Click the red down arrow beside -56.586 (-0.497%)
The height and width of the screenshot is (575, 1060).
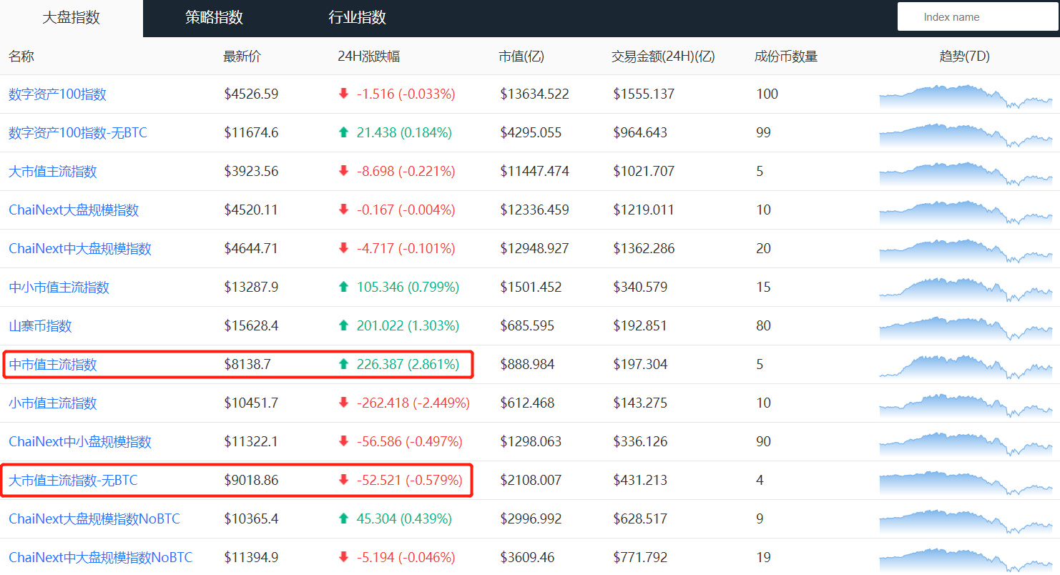click(x=343, y=441)
